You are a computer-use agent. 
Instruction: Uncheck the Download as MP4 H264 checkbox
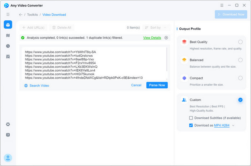(191, 125)
